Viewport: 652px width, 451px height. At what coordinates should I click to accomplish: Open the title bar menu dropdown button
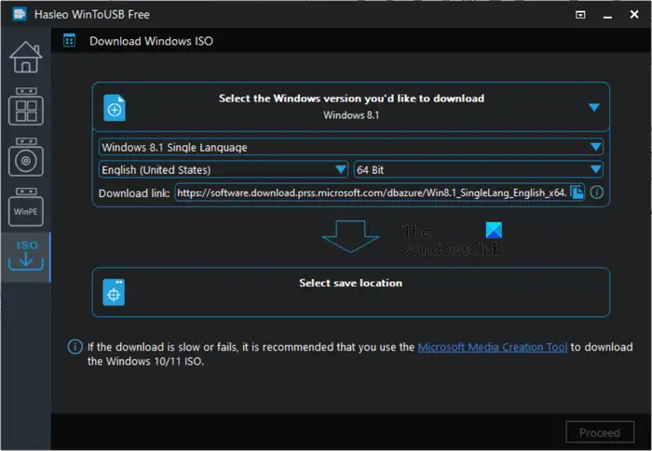click(580, 15)
